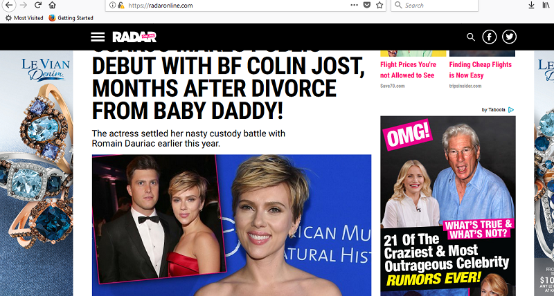Image resolution: width=554 pixels, height=296 pixels.
Task: Visit Radar's Facebook page icon
Action: click(490, 37)
